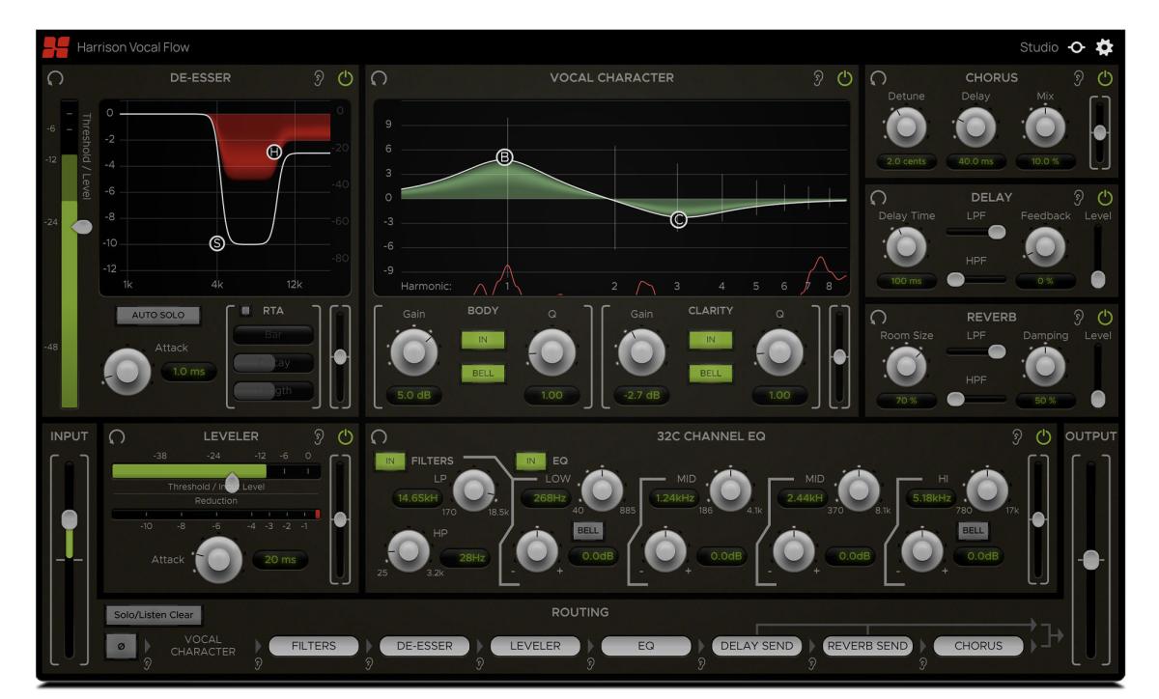Click the DE-ESSER routing pill

point(425,645)
